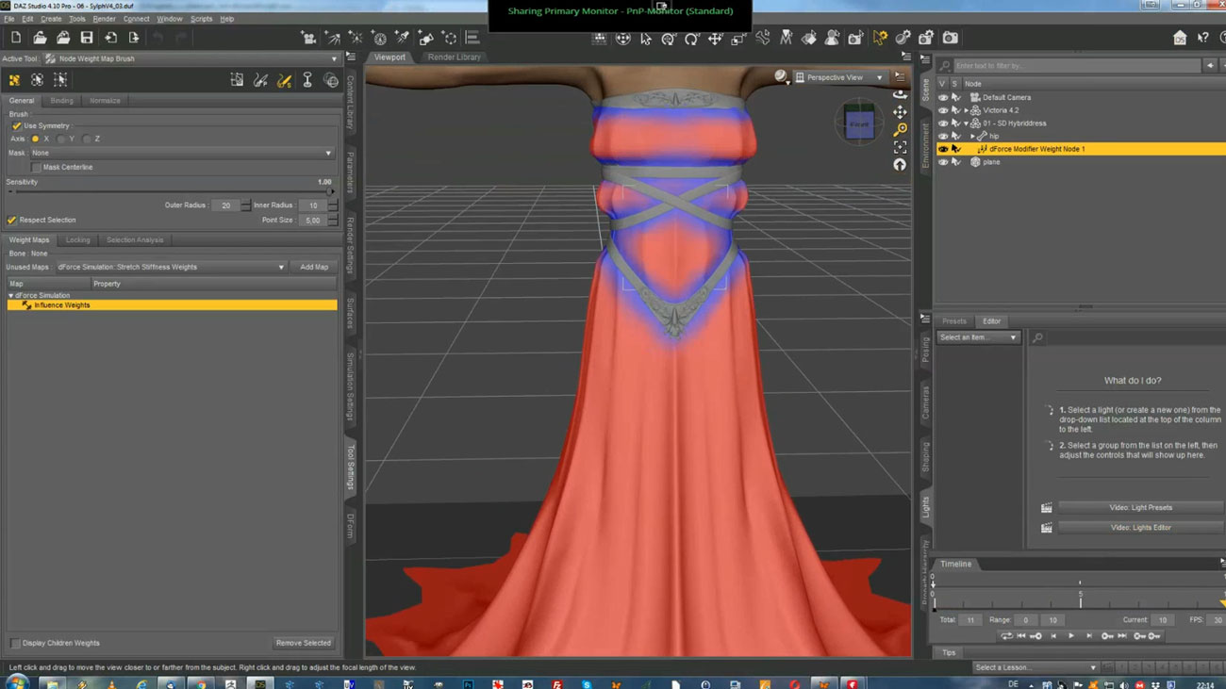This screenshot has width=1226, height=689.
Task: Select the Node Selection arrow tool
Action: click(646, 39)
